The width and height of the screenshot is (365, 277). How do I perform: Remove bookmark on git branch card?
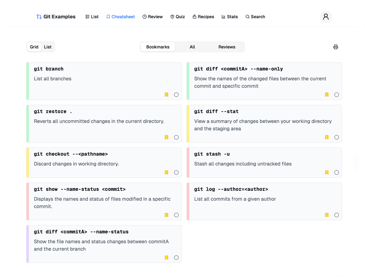[166, 95]
